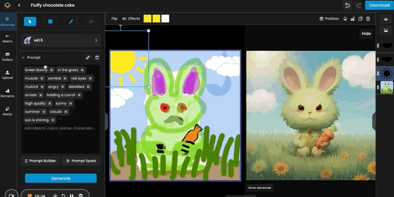Open the Prompt Builder
The height and width of the screenshot is (197, 394).
[40, 161]
